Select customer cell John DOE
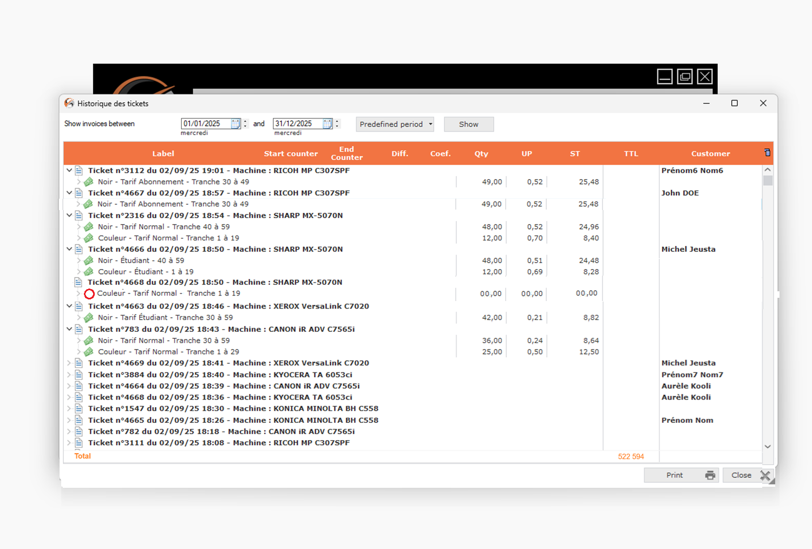Image resolution: width=812 pixels, height=549 pixels. [680, 193]
